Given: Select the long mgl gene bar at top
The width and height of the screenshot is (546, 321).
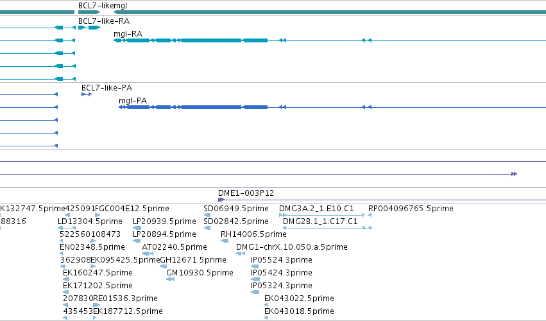Looking at the screenshot, I should pyautogui.click(x=330, y=12).
